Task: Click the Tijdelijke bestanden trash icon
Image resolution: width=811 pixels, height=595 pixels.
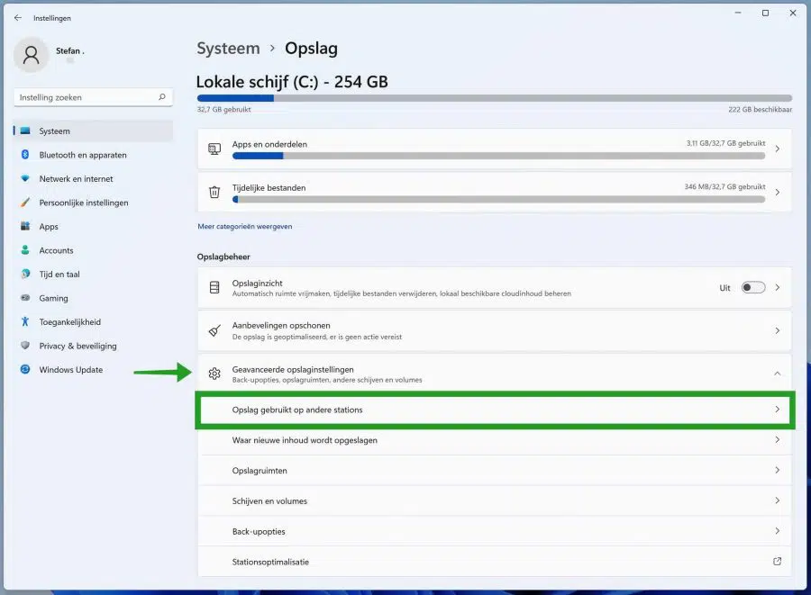Action: pos(214,192)
